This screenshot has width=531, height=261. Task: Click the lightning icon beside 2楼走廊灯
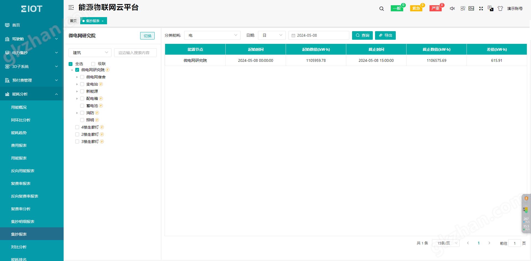102,134
